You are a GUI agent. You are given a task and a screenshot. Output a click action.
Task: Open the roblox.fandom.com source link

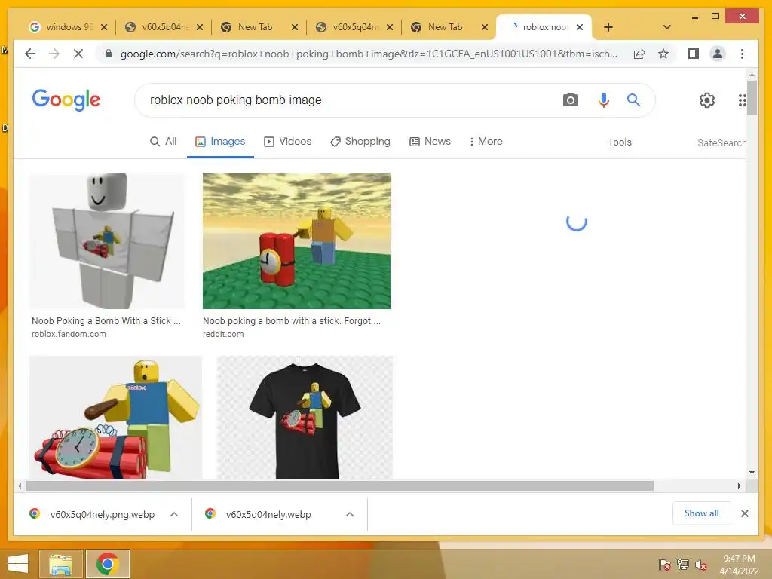(69, 334)
